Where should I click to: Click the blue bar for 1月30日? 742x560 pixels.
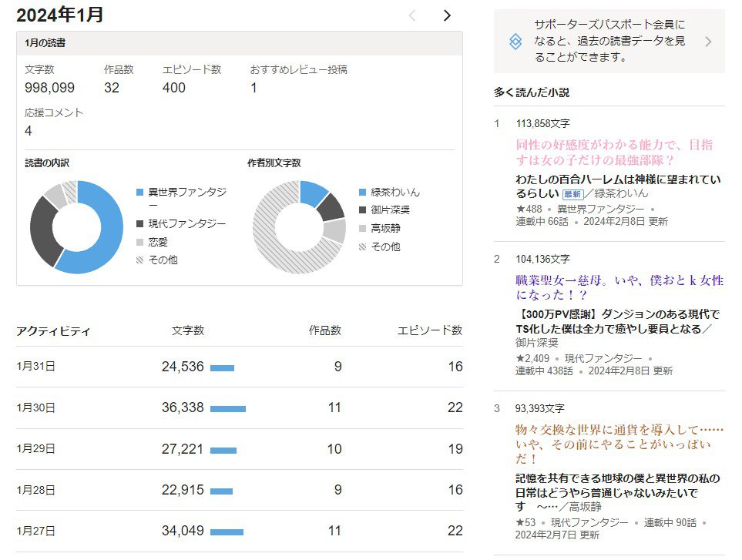tap(227, 408)
